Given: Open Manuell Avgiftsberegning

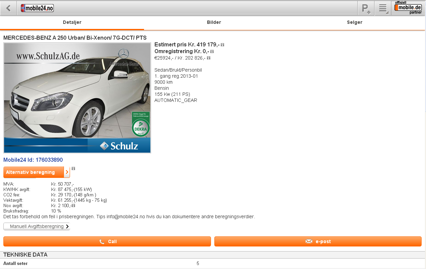Looking at the screenshot, I should 37,227.
